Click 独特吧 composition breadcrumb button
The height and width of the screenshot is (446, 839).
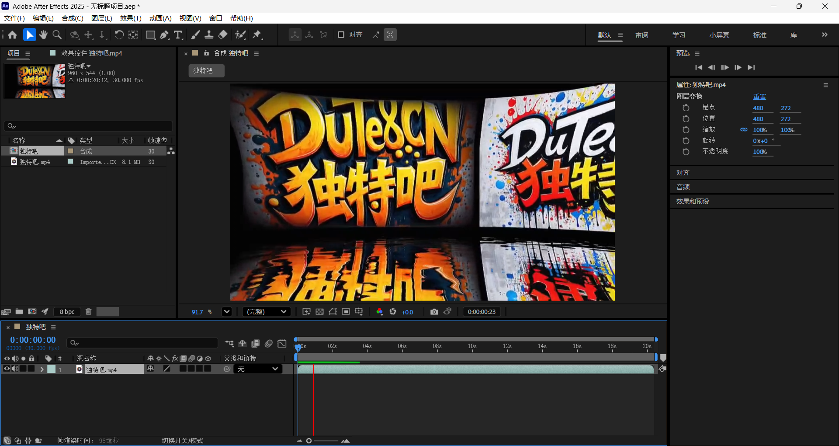(206, 71)
